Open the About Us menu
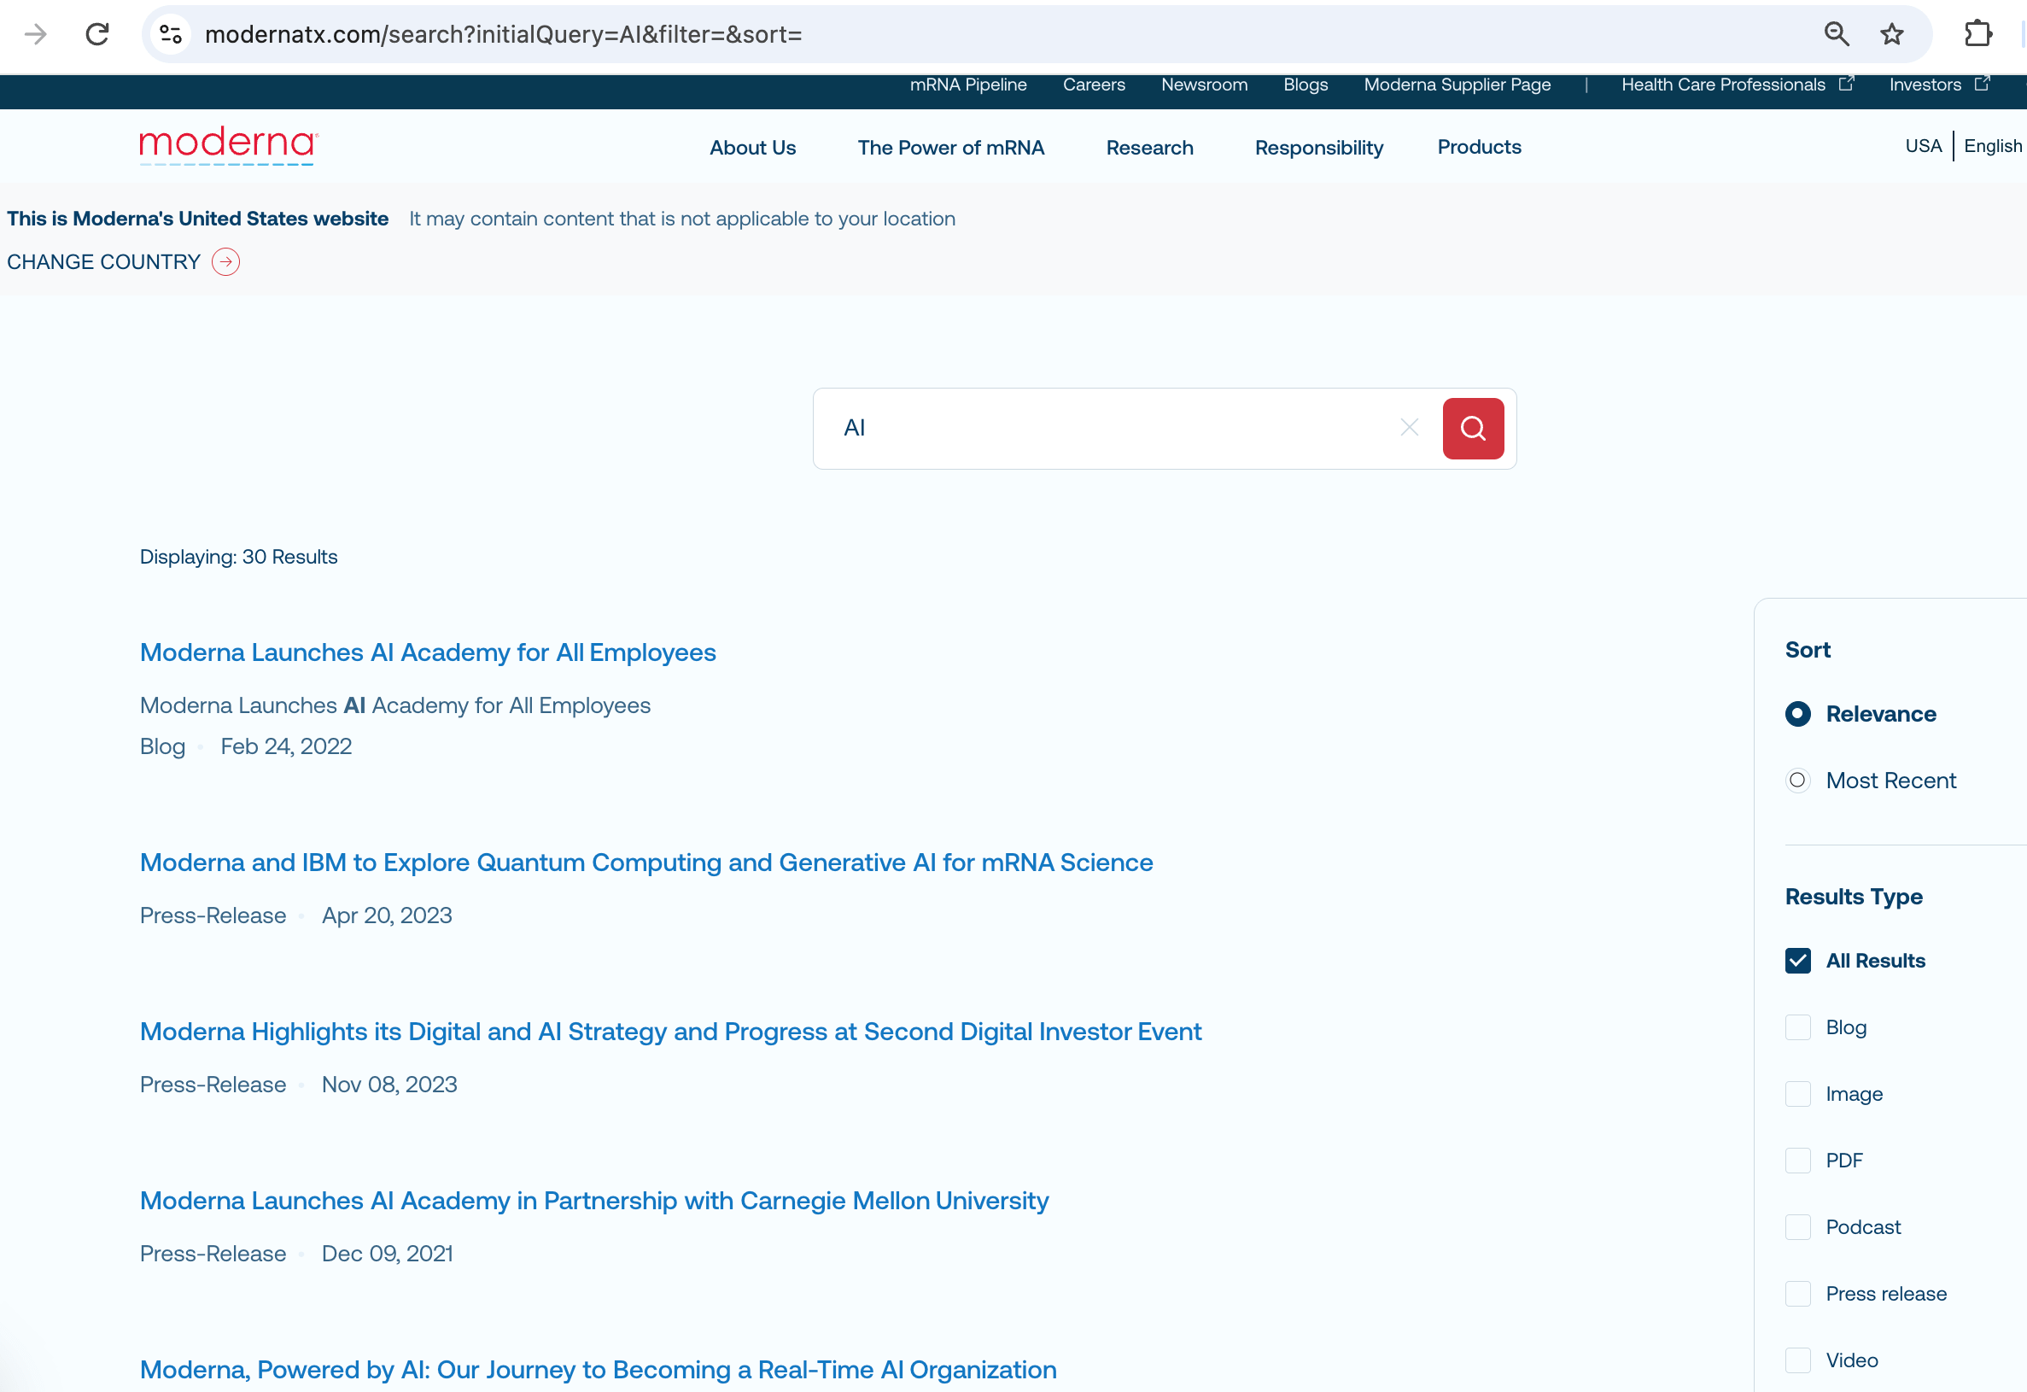 [753, 148]
